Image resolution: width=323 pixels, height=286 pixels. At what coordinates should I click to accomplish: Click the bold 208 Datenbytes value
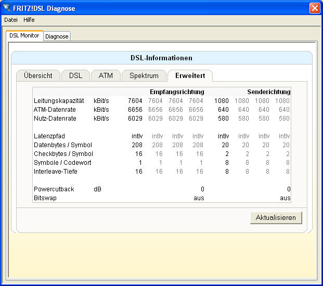pyautogui.click(x=137, y=145)
